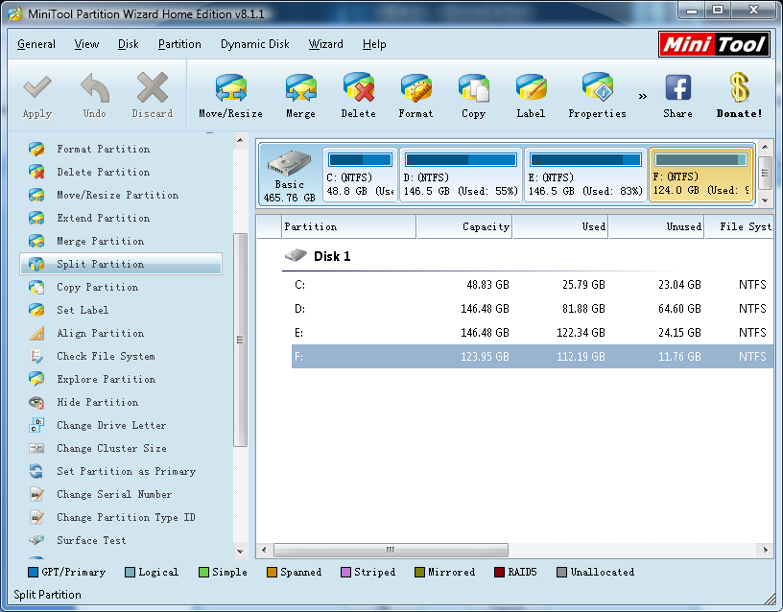
Task: Click the Explore Partition text link
Action: pos(106,379)
